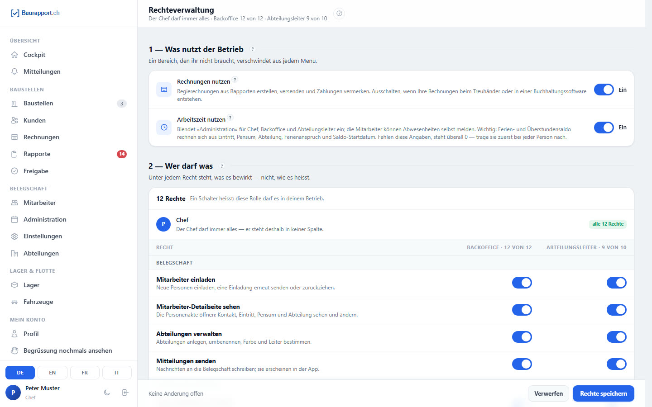Screen dimensions: 652x407
Task: Toggle Backoffice right for Mitarbeiter-Detailseite sehen
Action: coord(522,310)
